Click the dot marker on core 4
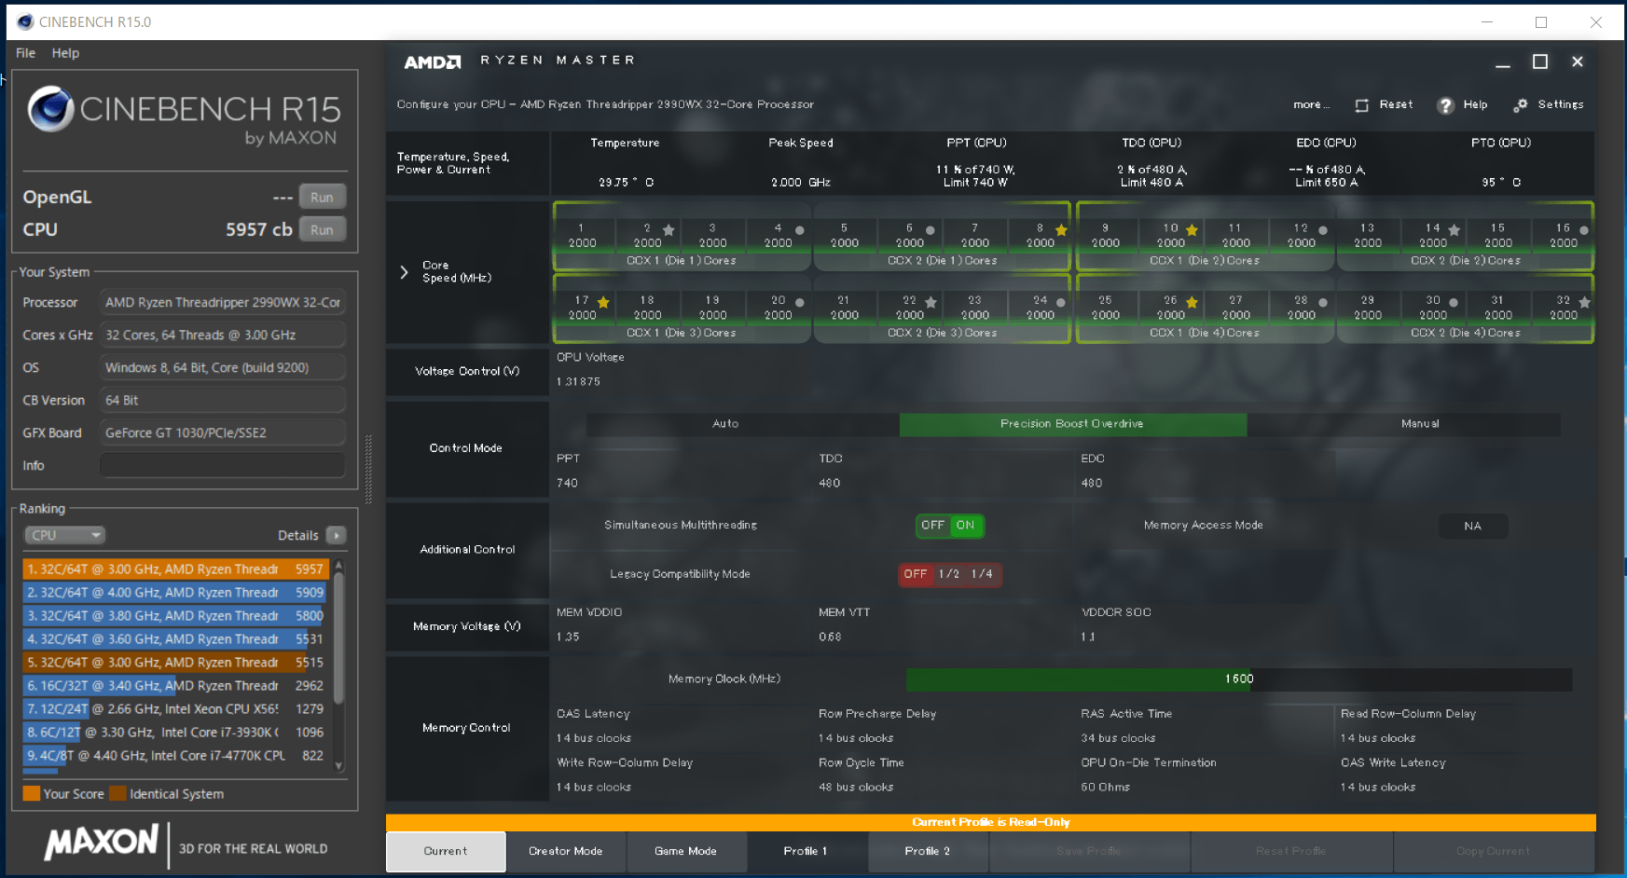Screen dimensions: 1627x878 tap(800, 230)
